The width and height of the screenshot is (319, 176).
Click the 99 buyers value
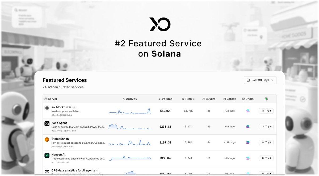click(209, 127)
